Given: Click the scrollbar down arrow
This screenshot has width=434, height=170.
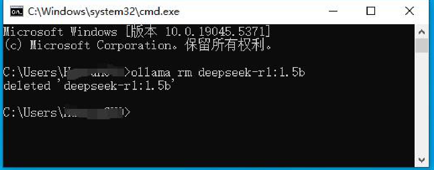Looking at the screenshot, I should tap(422, 160).
